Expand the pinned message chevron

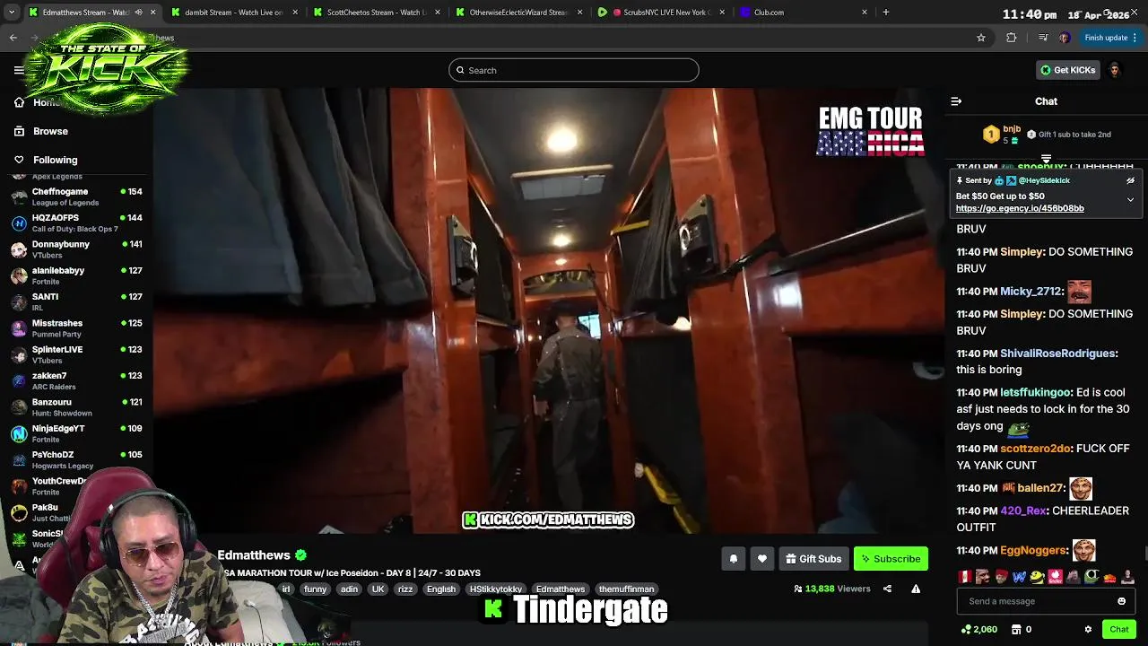point(1130,199)
